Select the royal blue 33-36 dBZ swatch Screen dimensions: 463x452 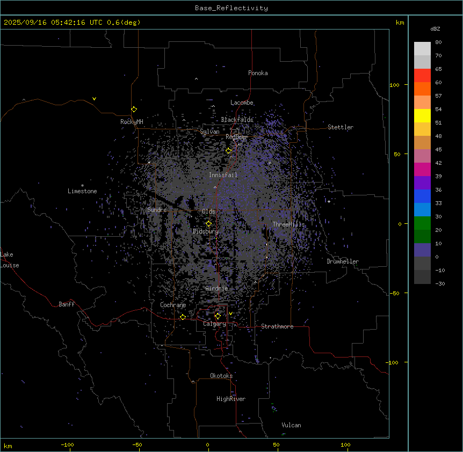tap(422, 196)
